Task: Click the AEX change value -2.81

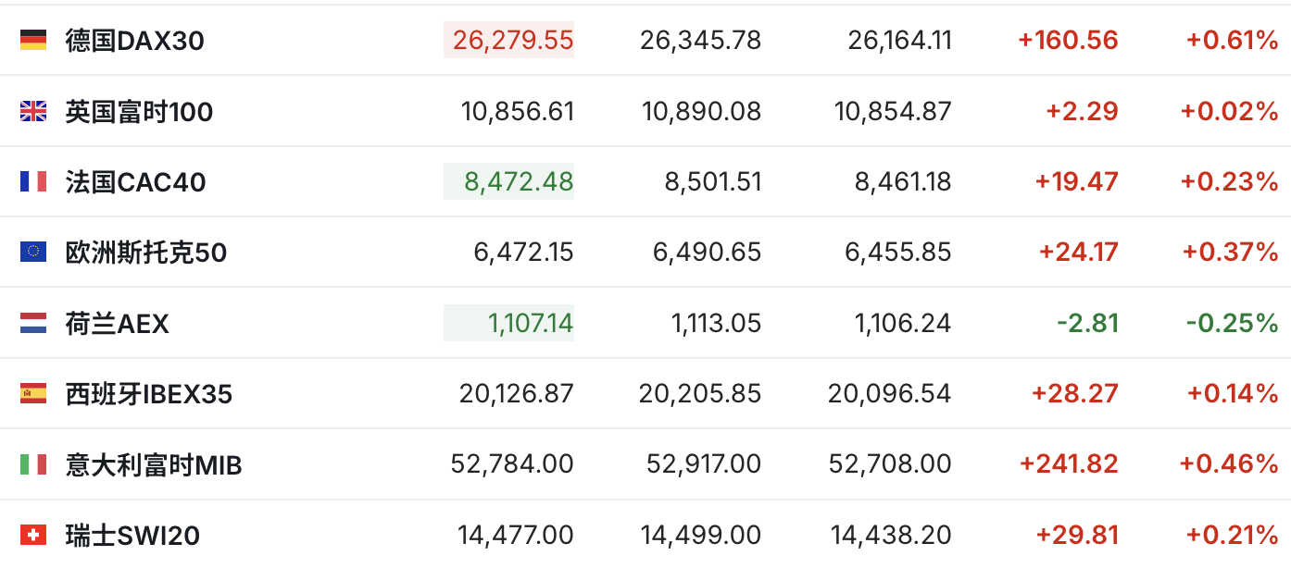Action: tap(1087, 323)
